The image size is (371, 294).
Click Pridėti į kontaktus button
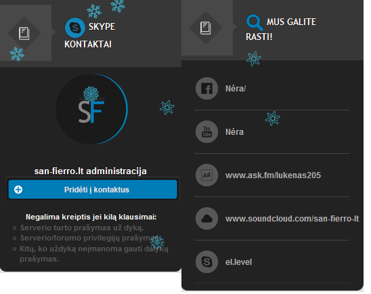tap(93, 190)
